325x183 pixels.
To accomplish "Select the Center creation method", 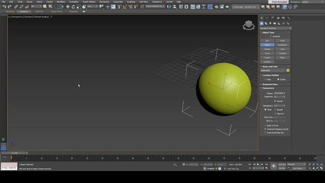I will point(278,79).
